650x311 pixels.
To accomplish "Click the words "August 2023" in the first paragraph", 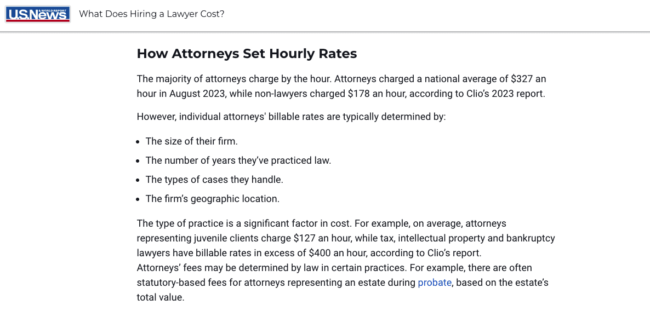I will (197, 94).
